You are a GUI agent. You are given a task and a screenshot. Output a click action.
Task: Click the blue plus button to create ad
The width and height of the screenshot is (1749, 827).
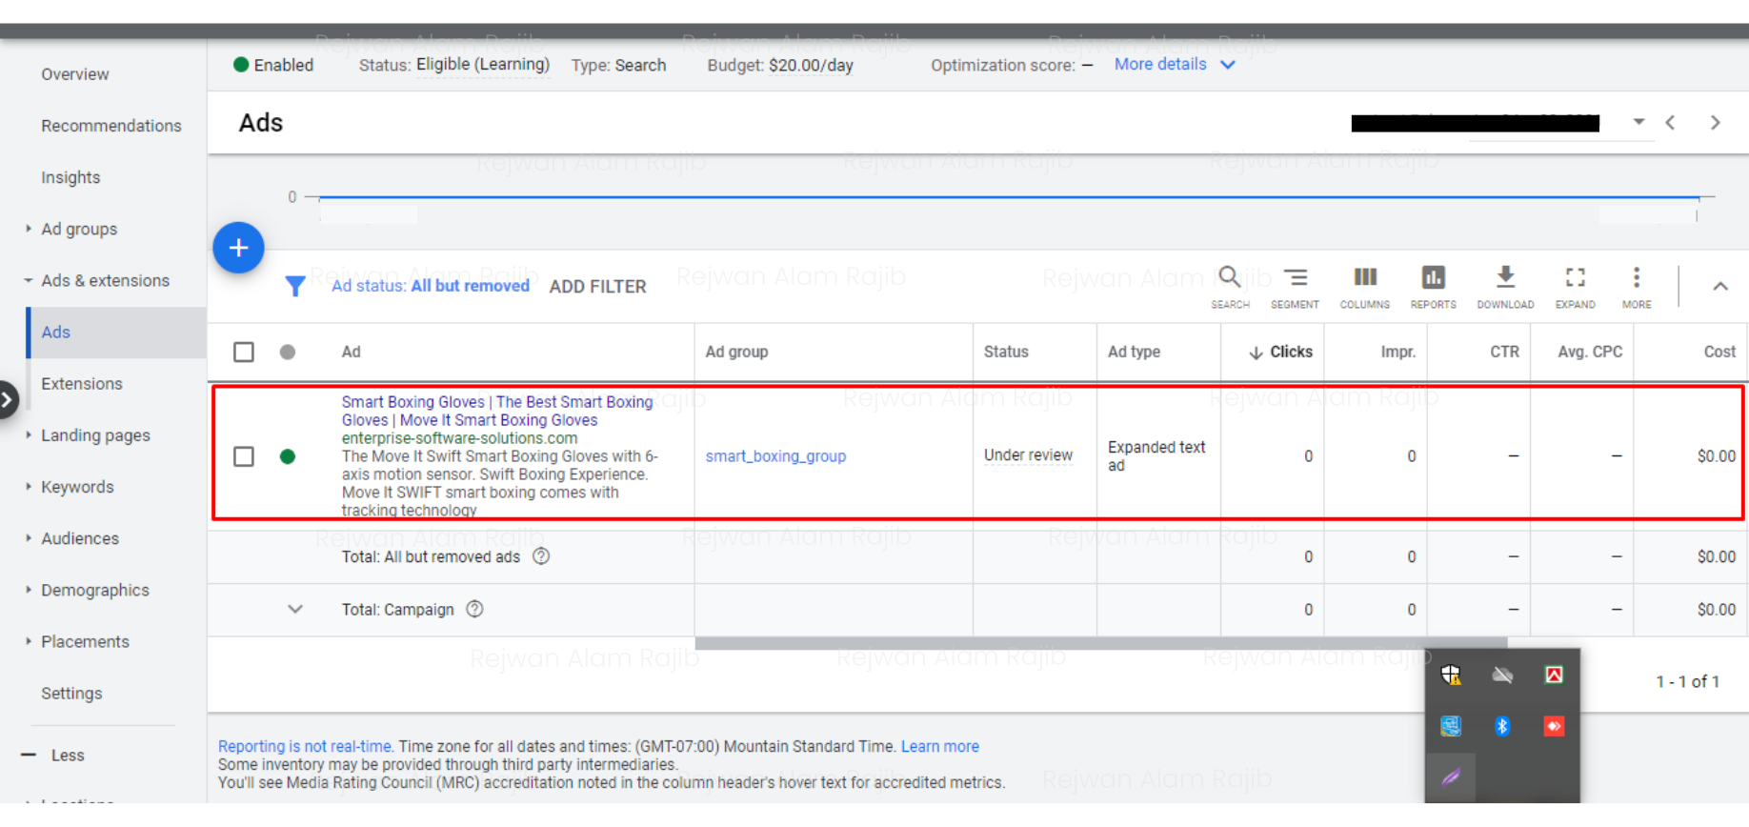point(238,248)
